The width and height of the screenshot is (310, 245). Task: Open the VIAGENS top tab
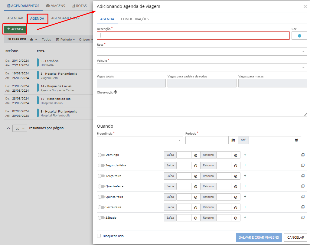[x=56, y=6]
